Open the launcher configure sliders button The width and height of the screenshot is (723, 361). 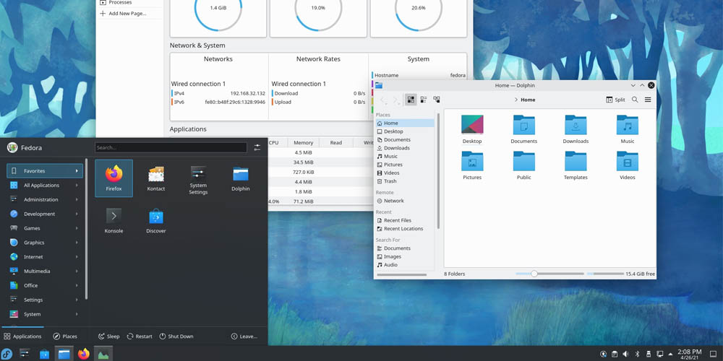pyautogui.click(x=257, y=148)
